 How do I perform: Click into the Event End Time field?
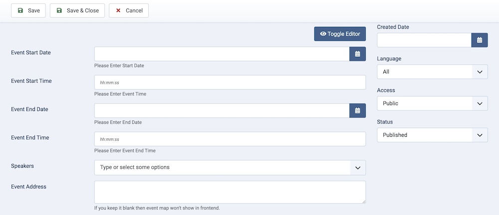230,139
